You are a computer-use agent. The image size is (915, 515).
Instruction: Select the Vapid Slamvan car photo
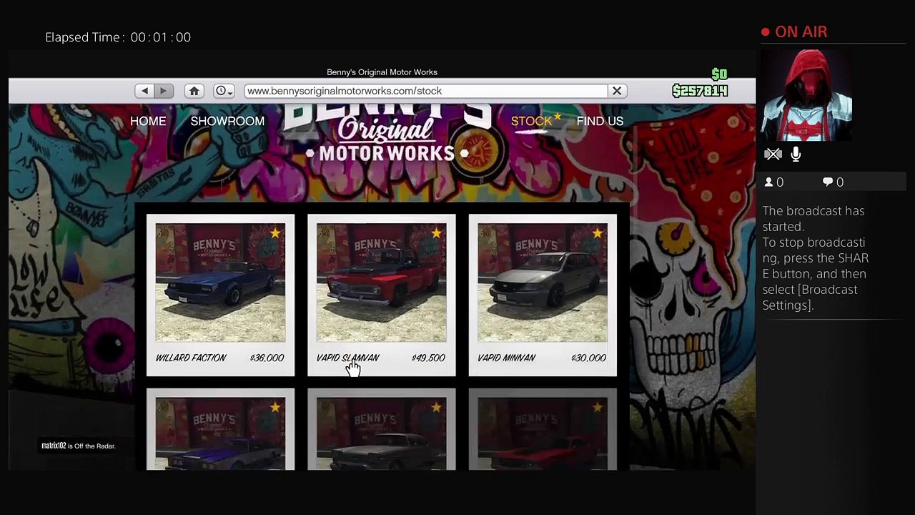tap(381, 283)
